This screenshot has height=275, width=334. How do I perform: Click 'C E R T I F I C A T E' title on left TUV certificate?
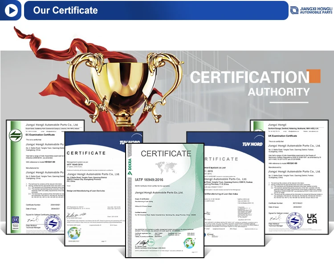[86, 153]
